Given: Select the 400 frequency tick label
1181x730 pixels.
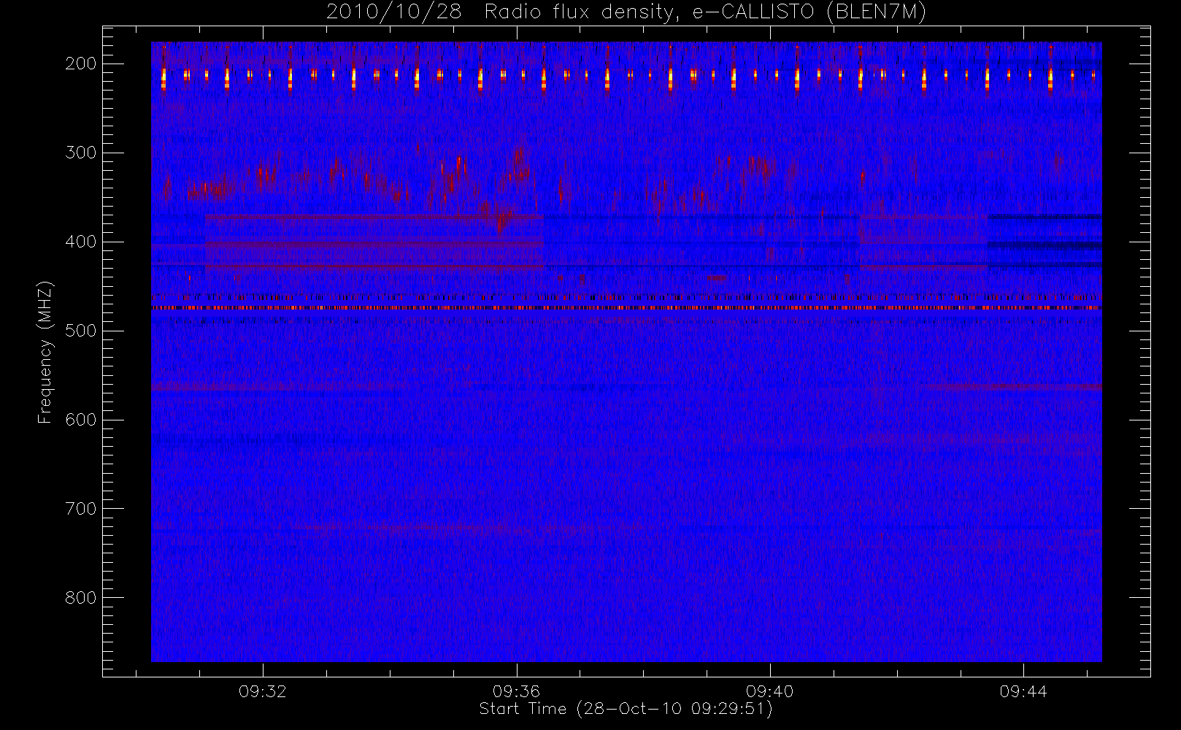Looking at the screenshot, I should (81, 242).
